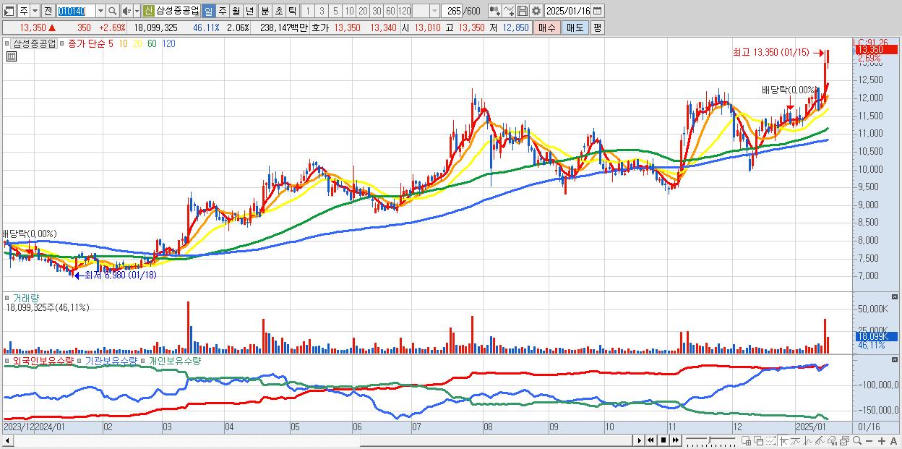Click the 매도 sell button

[x=575, y=27]
